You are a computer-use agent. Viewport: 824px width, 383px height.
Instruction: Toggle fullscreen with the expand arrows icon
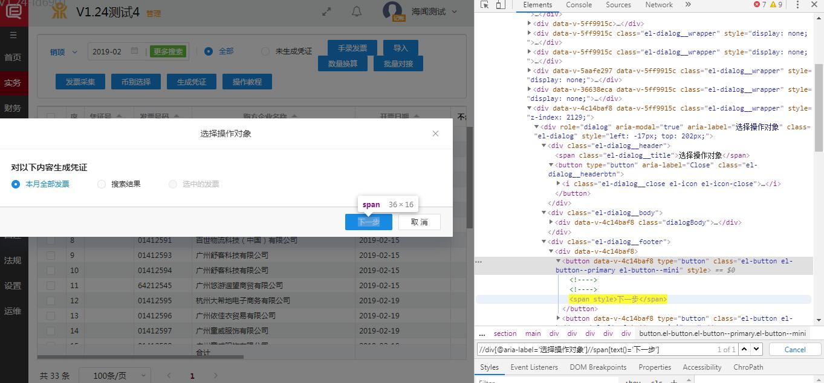(326, 11)
